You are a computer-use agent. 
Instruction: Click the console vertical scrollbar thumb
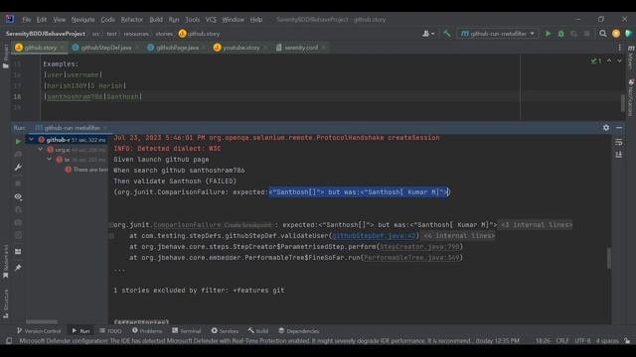[x=609, y=258]
